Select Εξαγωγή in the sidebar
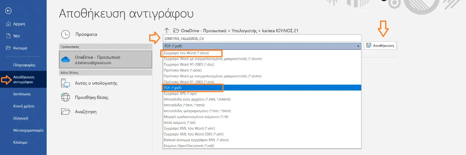Screen dimensions: 466x155 [20, 118]
